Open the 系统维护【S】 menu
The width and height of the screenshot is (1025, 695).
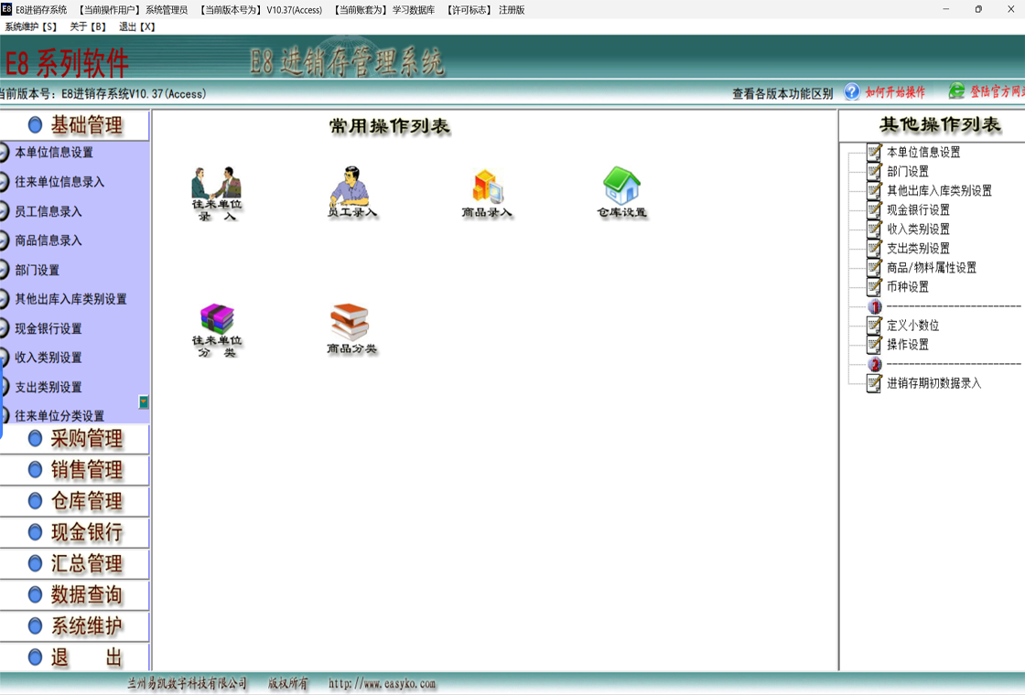pos(31,27)
